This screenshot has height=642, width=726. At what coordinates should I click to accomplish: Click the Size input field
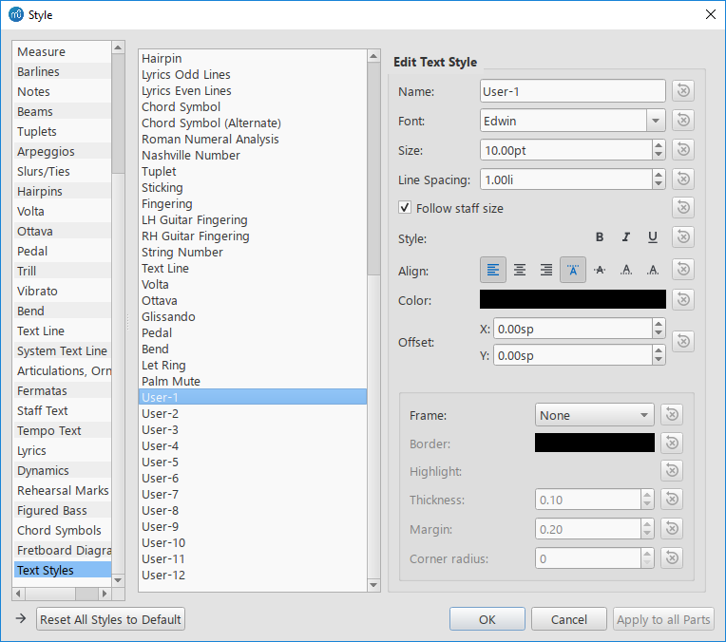click(x=566, y=150)
